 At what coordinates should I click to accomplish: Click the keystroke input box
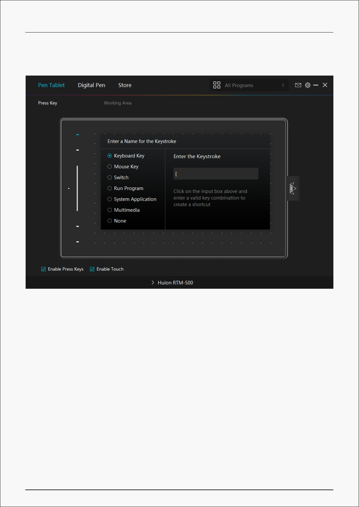point(216,174)
